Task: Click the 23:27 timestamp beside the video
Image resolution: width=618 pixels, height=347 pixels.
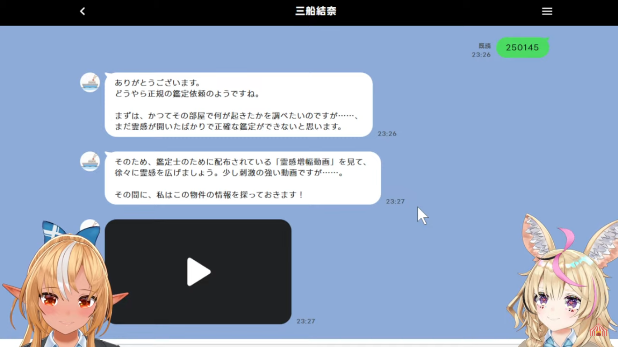Action: [x=306, y=321]
